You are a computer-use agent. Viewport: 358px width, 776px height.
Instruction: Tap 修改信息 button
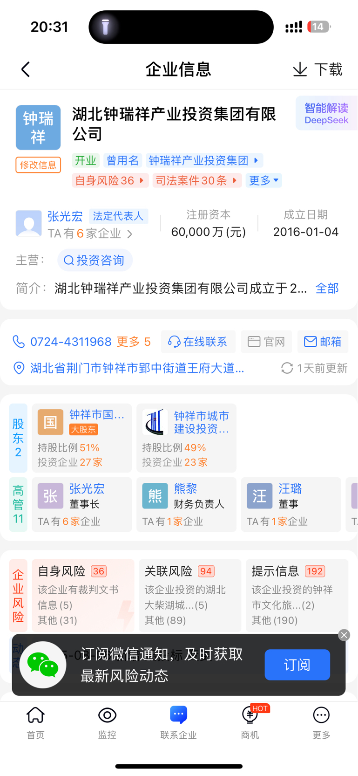[38, 165]
